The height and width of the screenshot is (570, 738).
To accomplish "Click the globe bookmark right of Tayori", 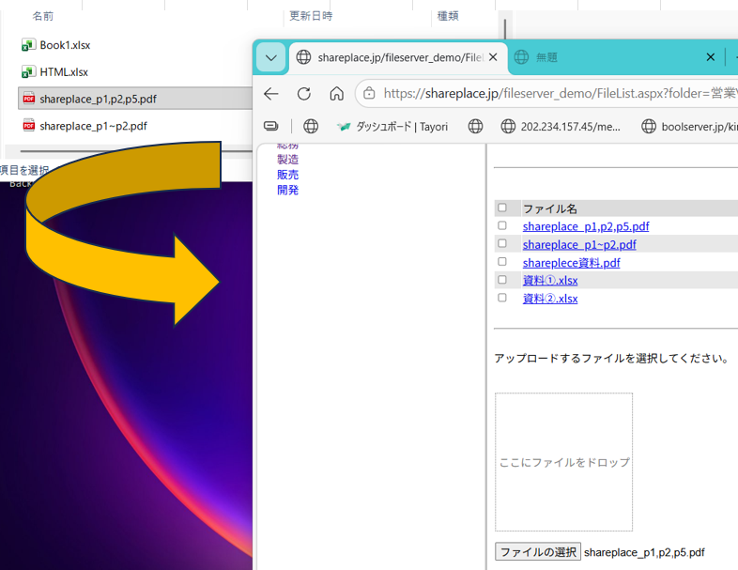I will click(x=475, y=126).
